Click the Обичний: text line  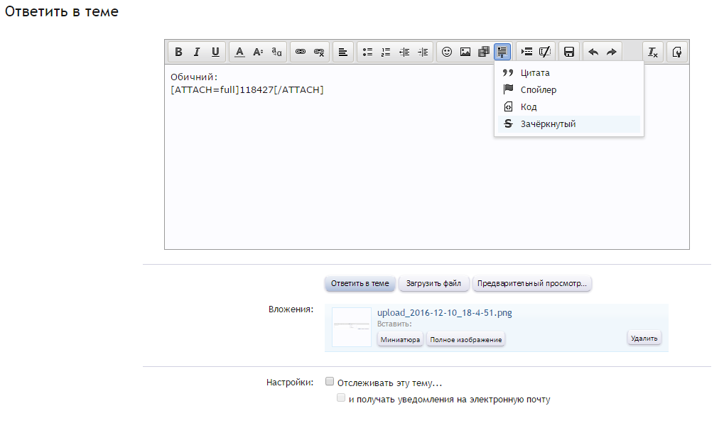[194, 77]
